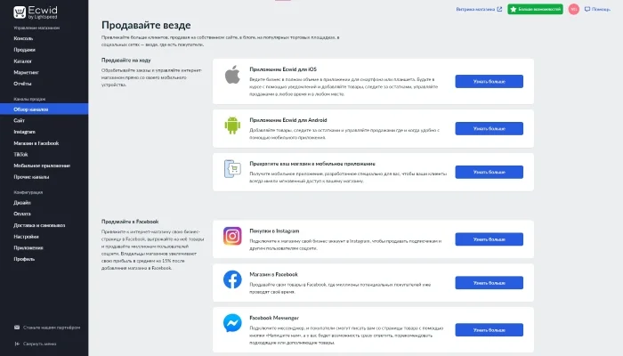Click Узнать больше for Facebook Messenger
The width and height of the screenshot is (623, 356).
(x=489, y=330)
